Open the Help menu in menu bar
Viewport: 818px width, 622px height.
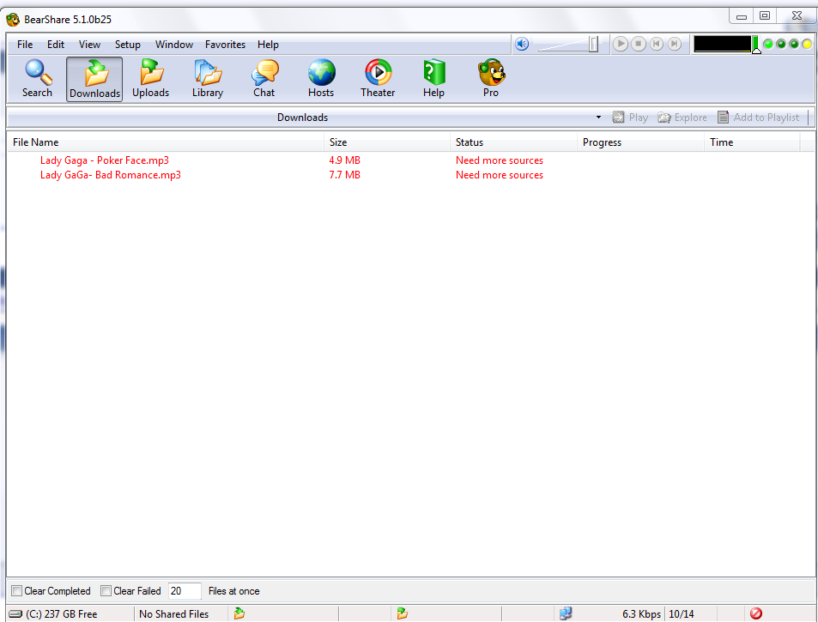268,45
